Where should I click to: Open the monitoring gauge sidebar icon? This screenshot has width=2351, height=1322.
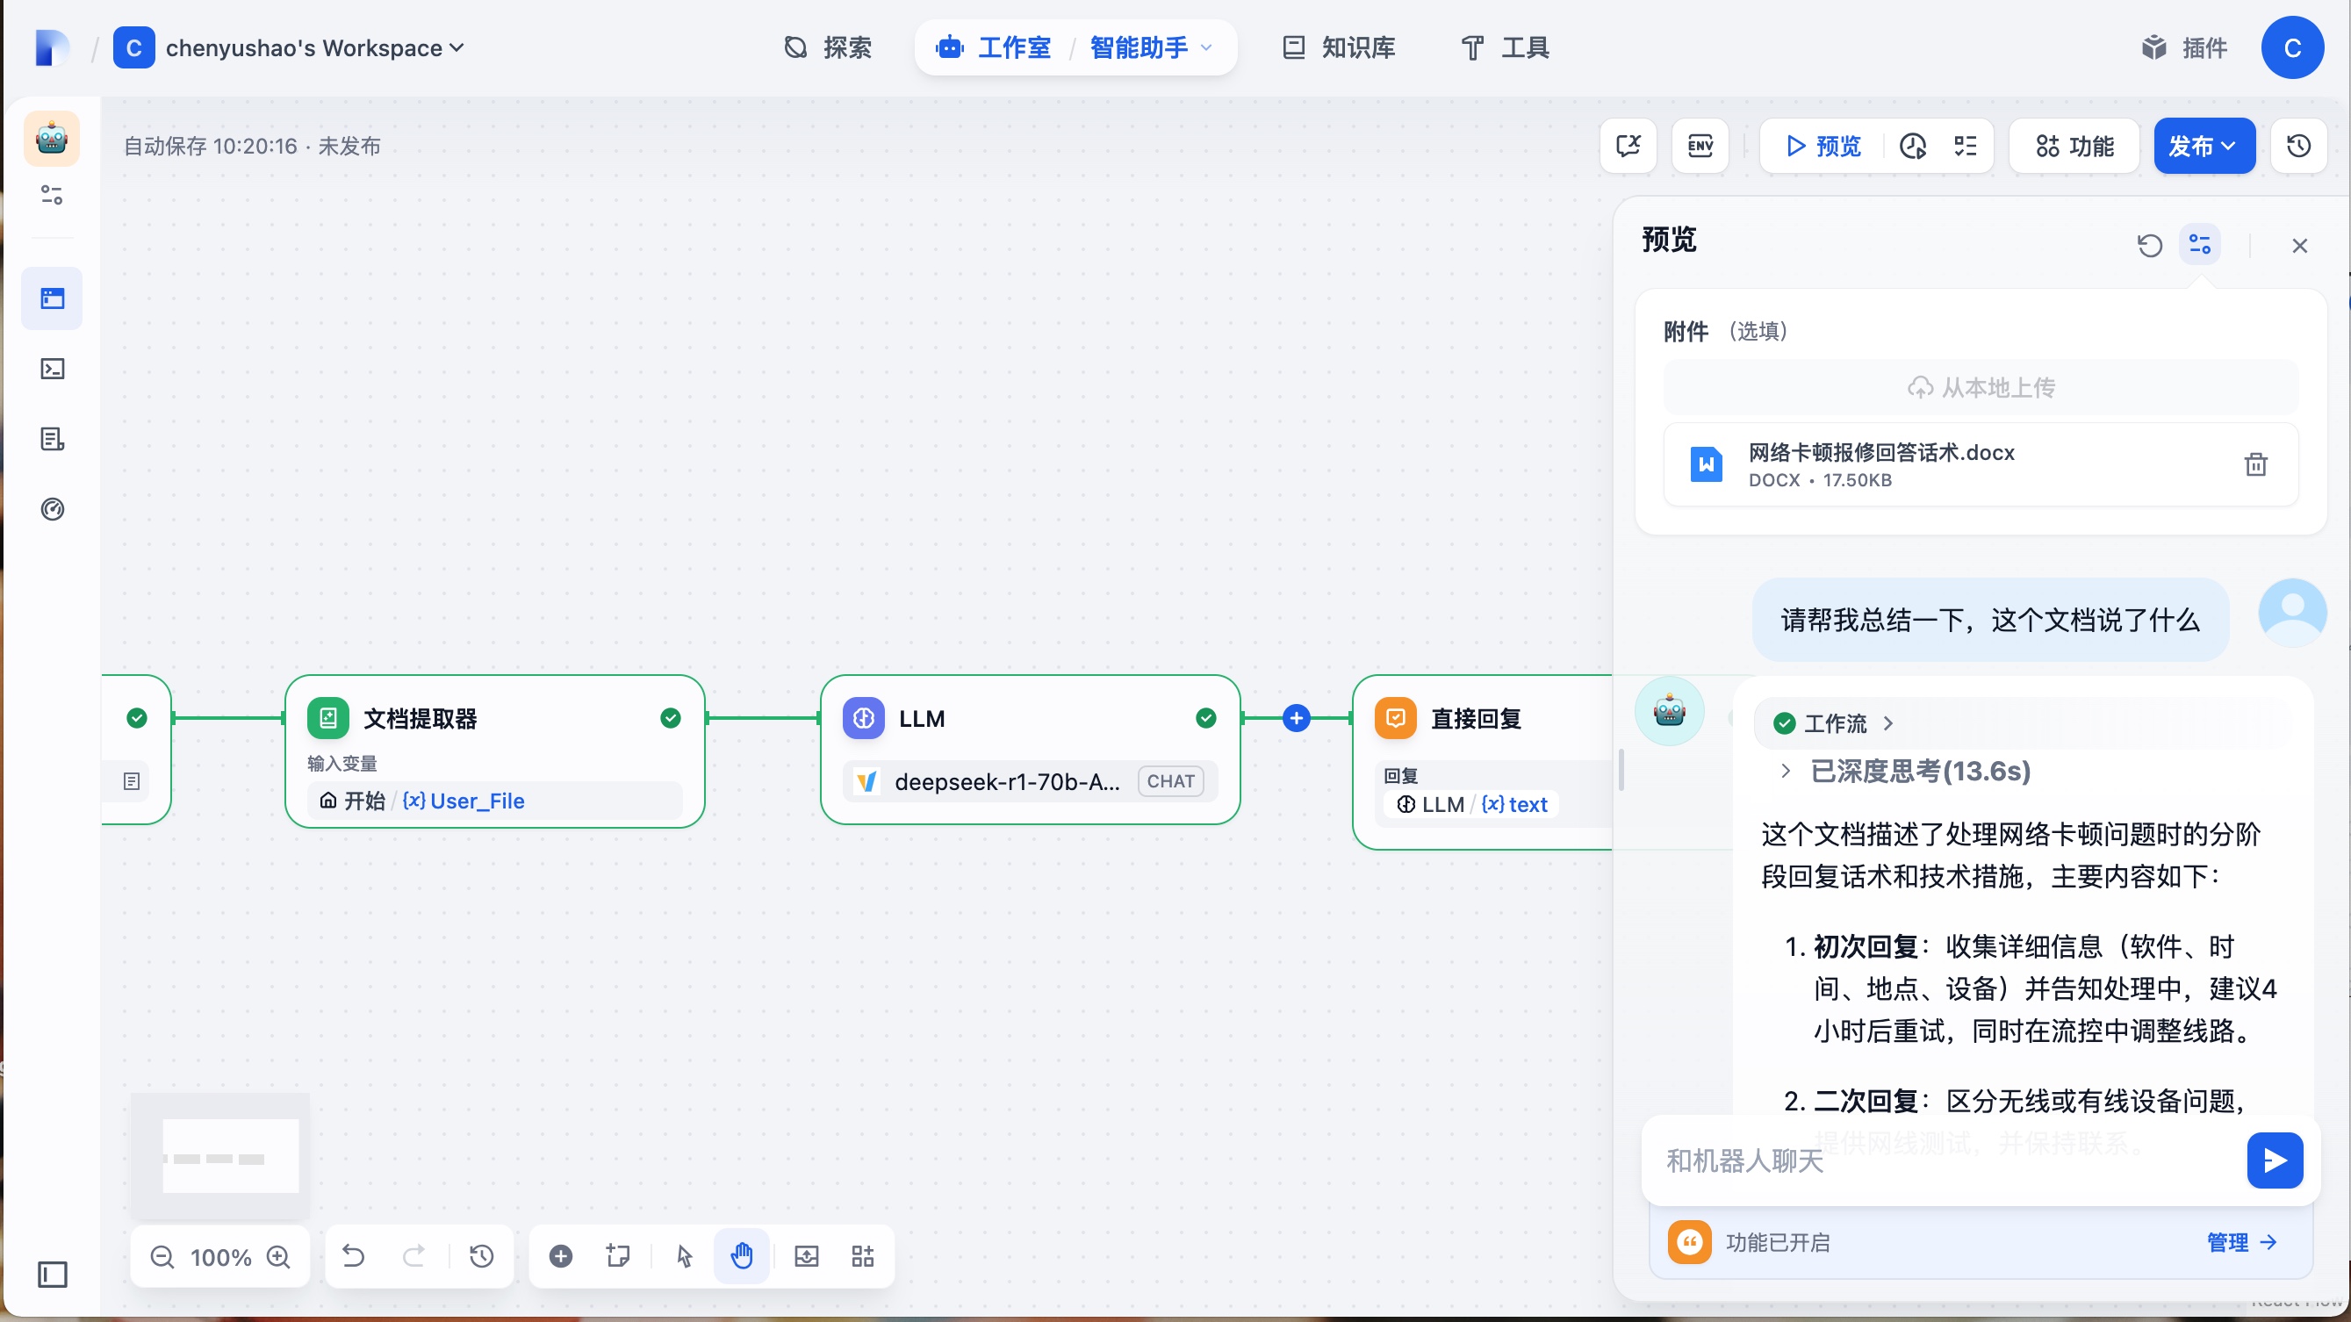point(52,509)
